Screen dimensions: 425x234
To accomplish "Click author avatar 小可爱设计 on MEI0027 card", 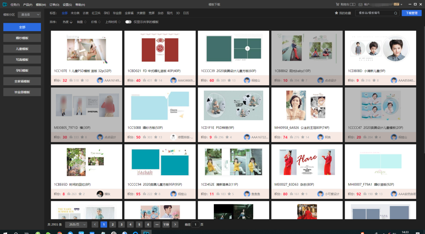I will click(320, 194).
